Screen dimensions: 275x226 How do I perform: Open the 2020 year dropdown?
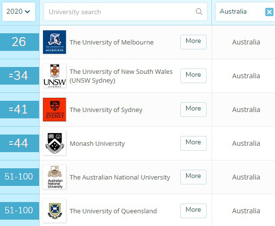(19, 12)
